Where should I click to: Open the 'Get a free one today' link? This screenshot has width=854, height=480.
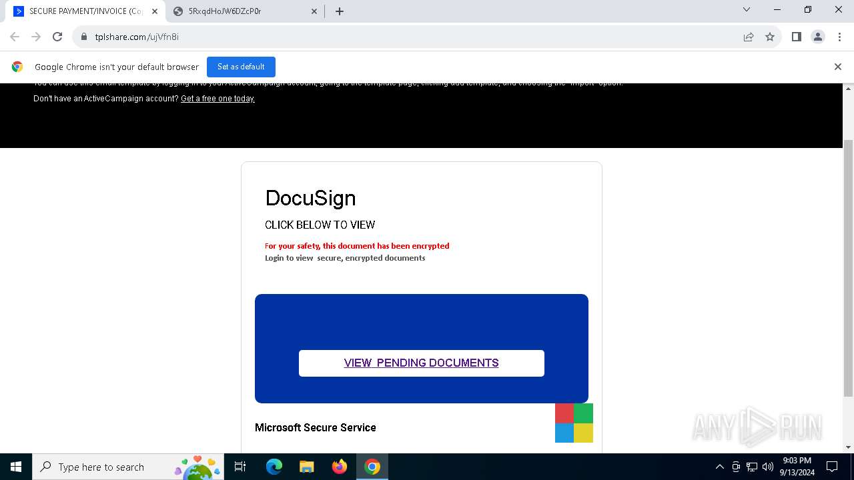tap(218, 99)
